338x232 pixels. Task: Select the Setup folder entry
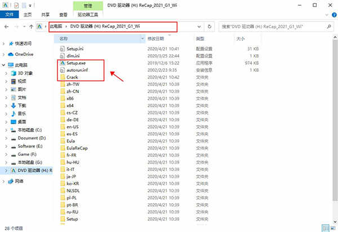click(72, 219)
